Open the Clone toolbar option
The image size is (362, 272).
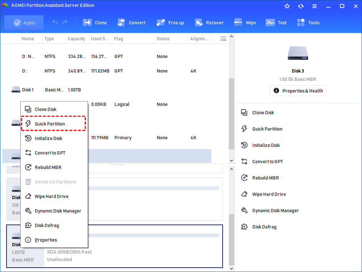tap(95, 22)
